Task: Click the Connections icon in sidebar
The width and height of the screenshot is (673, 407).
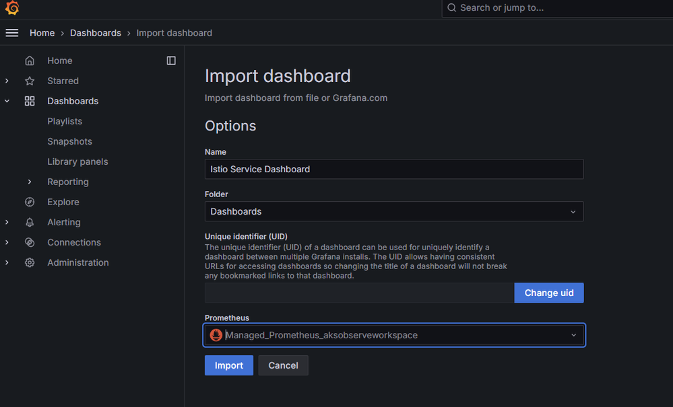Action: pyautogui.click(x=30, y=242)
